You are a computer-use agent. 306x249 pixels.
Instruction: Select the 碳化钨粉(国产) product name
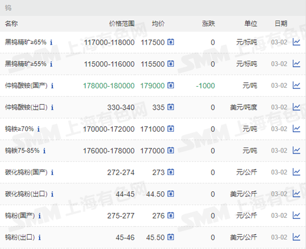click(x=26, y=172)
